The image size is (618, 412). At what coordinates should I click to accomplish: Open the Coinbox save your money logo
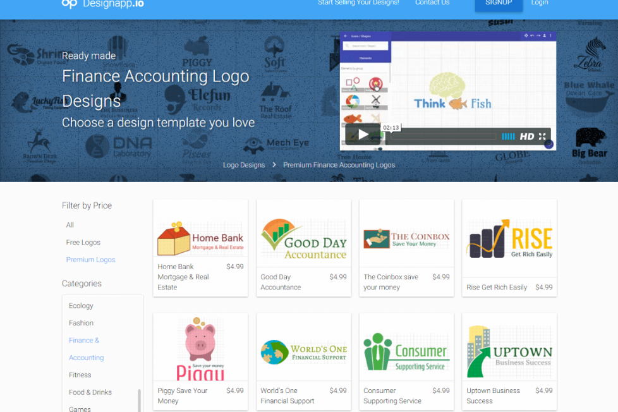point(406,238)
